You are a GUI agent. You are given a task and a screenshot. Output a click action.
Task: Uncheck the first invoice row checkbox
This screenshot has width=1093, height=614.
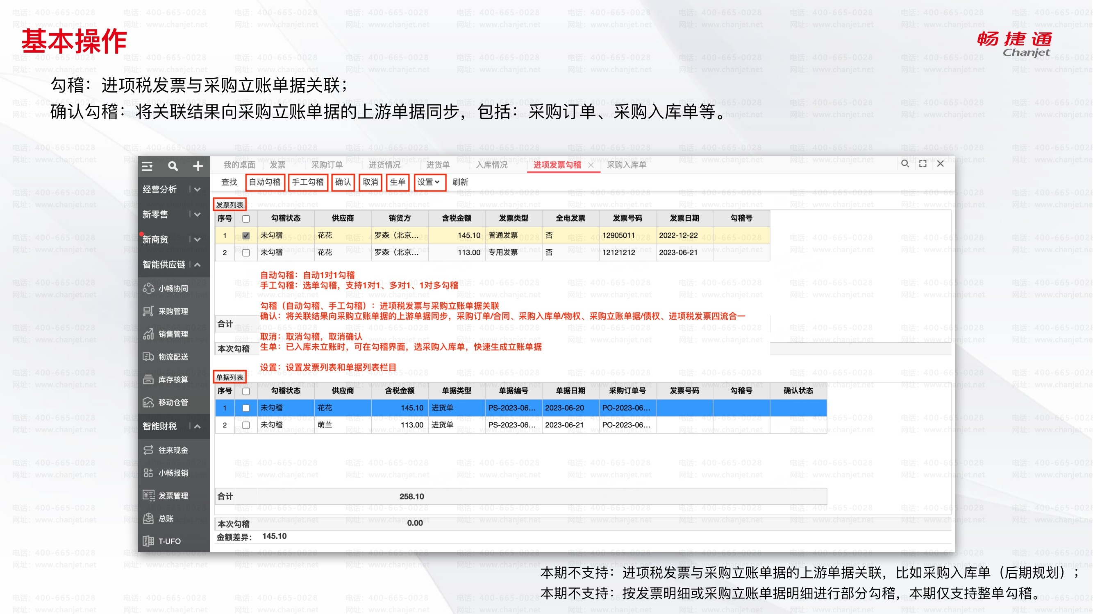(x=246, y=236)
